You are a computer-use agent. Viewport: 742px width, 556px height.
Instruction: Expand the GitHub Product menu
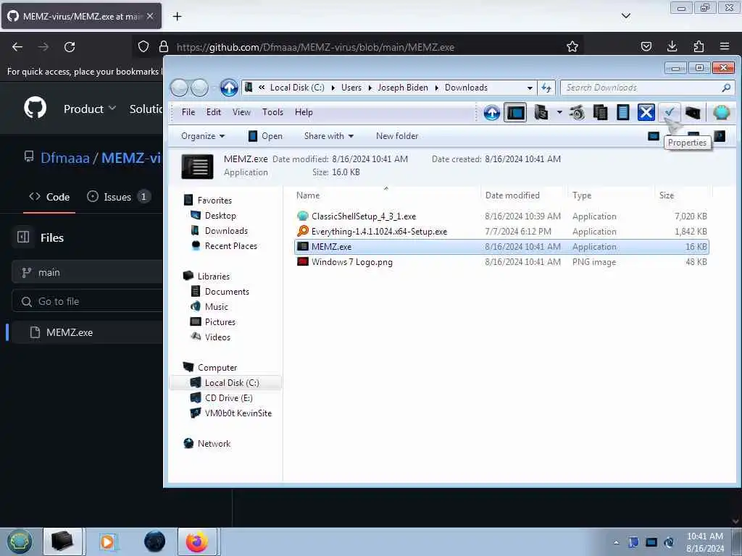coord(90,109)
